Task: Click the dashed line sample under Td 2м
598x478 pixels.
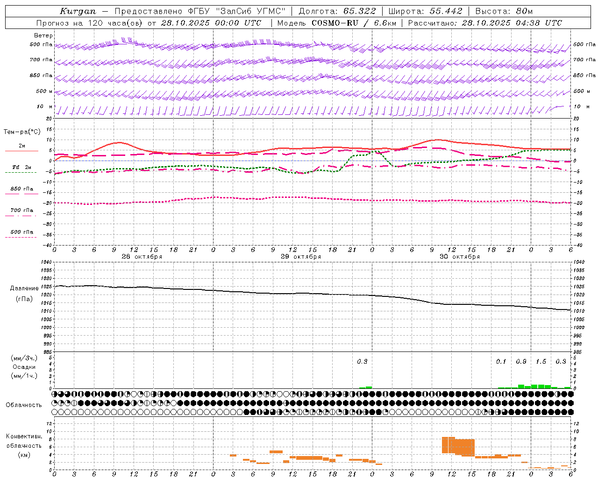Action: 21,173
